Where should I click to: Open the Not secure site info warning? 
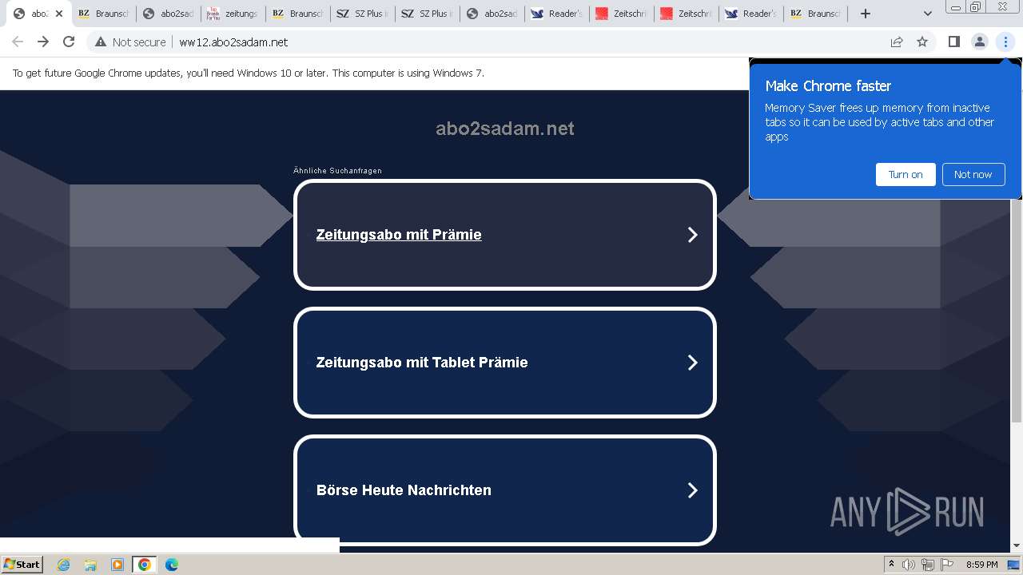130,42
